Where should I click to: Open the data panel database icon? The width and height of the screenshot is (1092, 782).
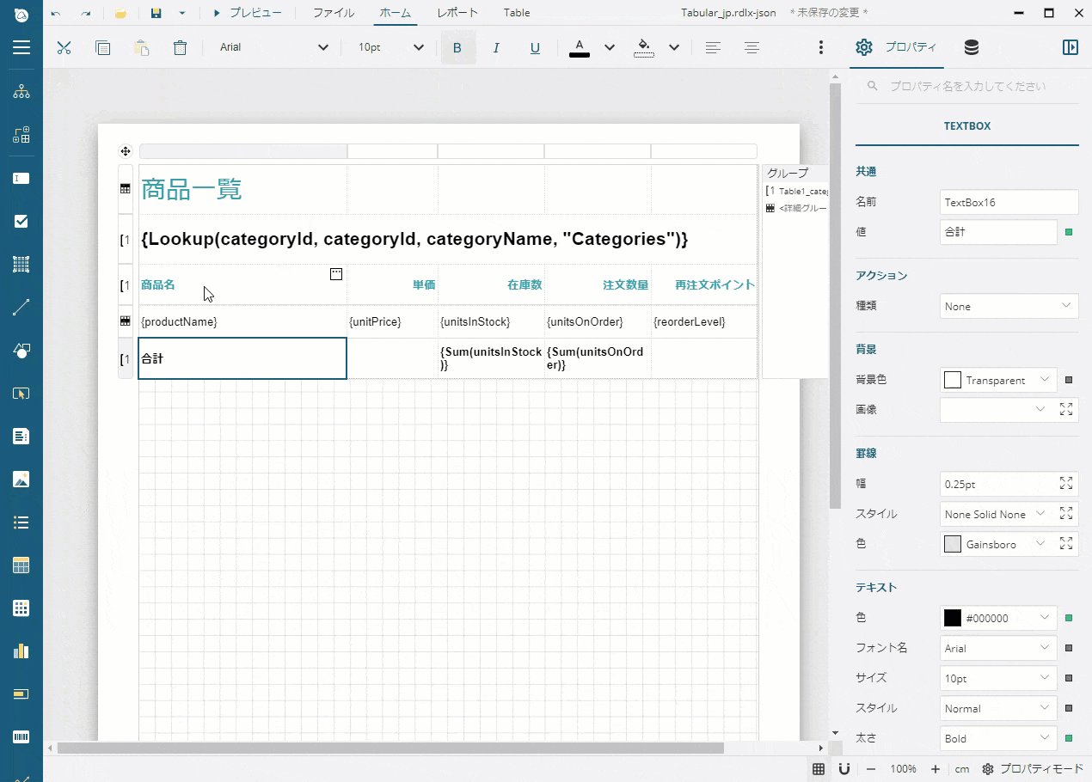[x=972, y=47]
